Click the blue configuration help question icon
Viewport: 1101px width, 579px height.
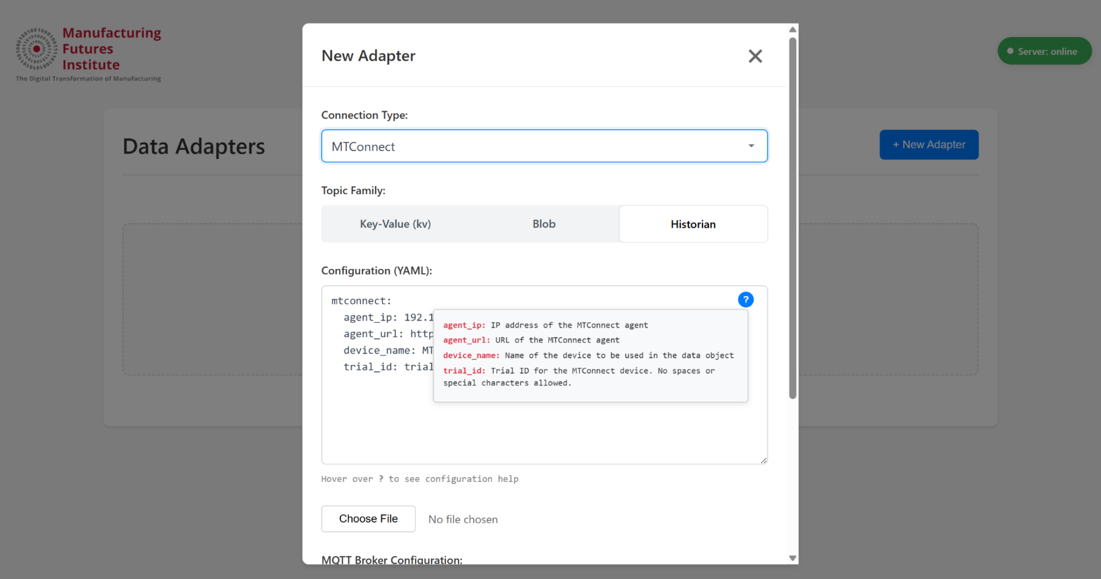point(745,300)
